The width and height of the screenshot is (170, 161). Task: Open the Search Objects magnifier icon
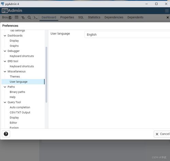(x=29, y=17)
